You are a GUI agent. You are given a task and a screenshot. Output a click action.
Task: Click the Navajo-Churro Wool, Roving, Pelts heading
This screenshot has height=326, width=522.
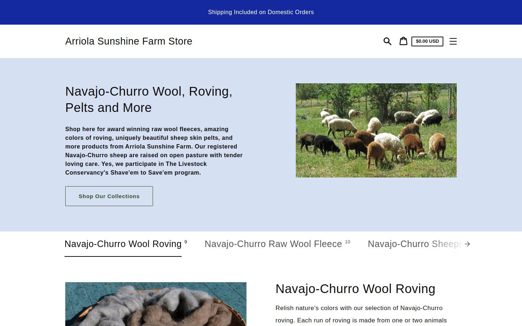[x=149, y=100]
